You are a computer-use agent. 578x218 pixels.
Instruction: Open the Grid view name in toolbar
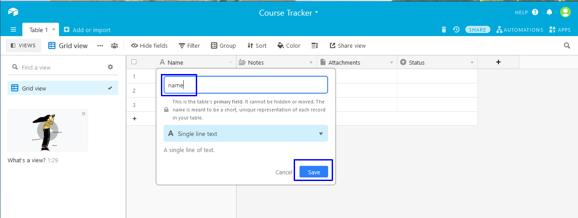[68, 45]
